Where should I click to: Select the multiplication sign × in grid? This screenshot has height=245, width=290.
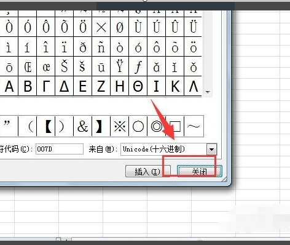click(x=101, y=27)
